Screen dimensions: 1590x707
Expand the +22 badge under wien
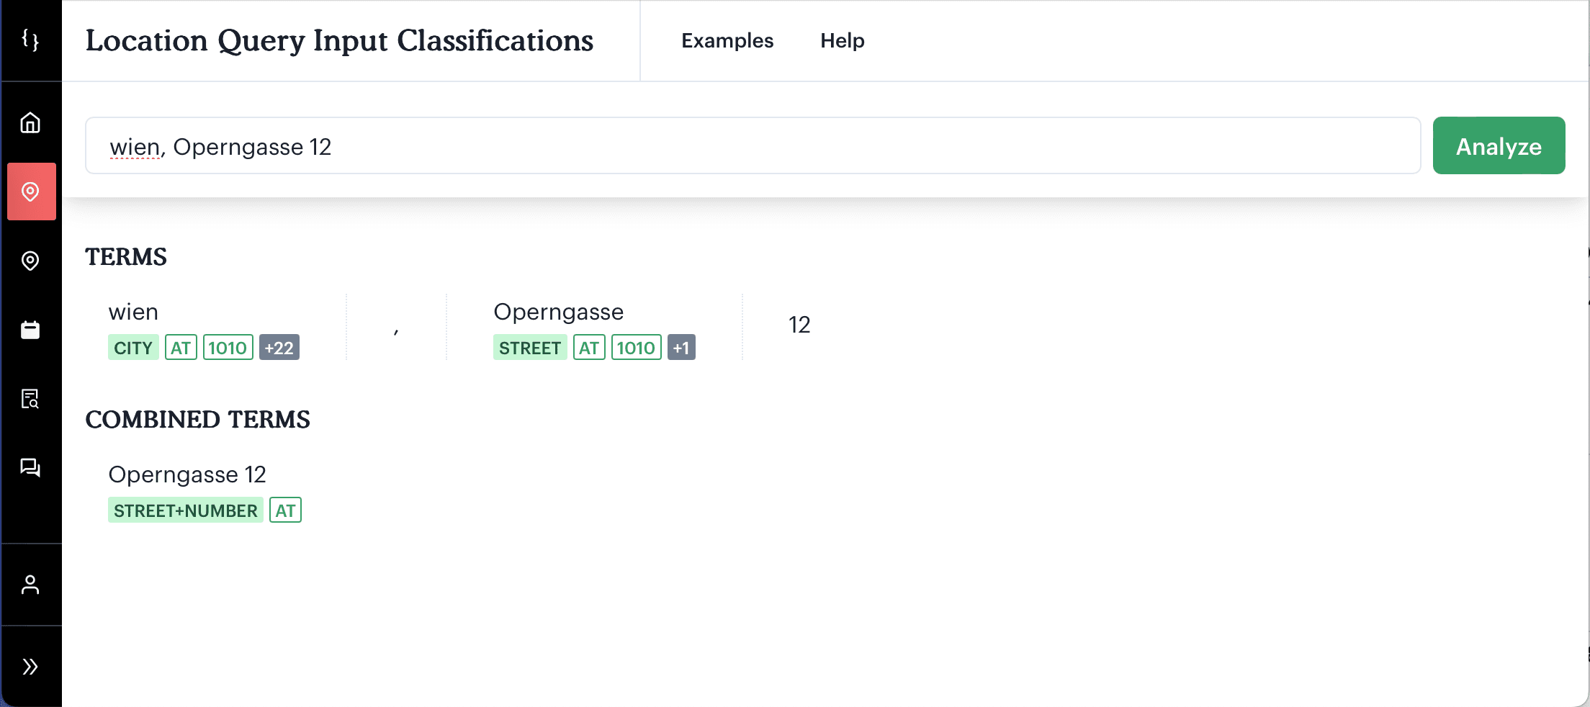coord(279,348)
